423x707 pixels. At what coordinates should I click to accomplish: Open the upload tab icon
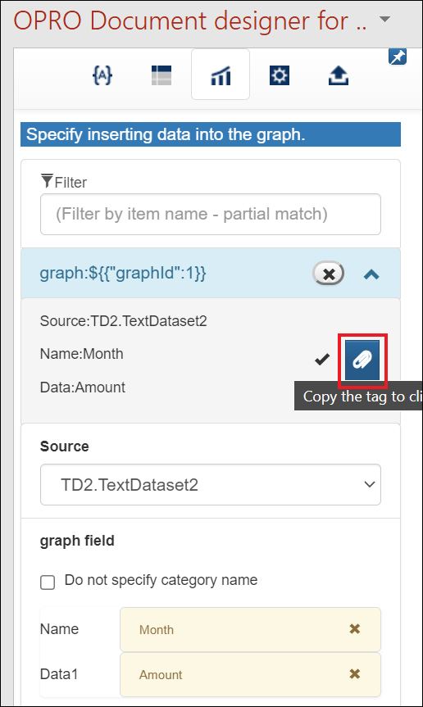point(339,75)
